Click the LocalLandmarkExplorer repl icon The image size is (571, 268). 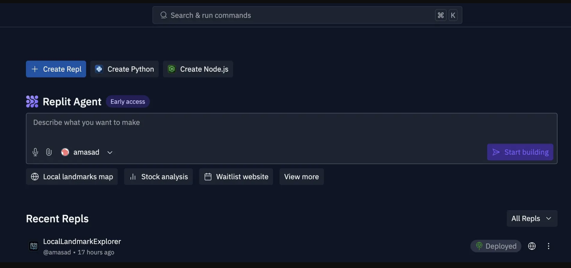point(34,246)
